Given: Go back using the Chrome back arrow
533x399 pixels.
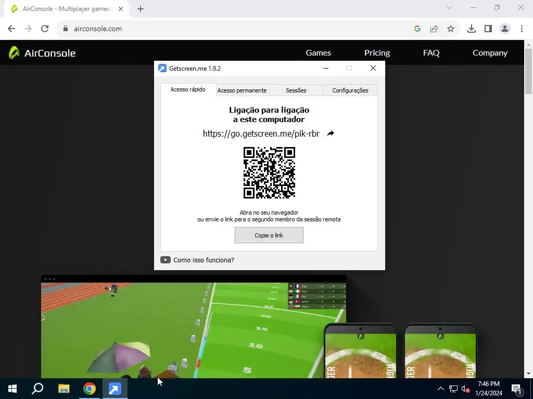Looking at the screenshot, I should pyautogui.click(x=11, y=29).
